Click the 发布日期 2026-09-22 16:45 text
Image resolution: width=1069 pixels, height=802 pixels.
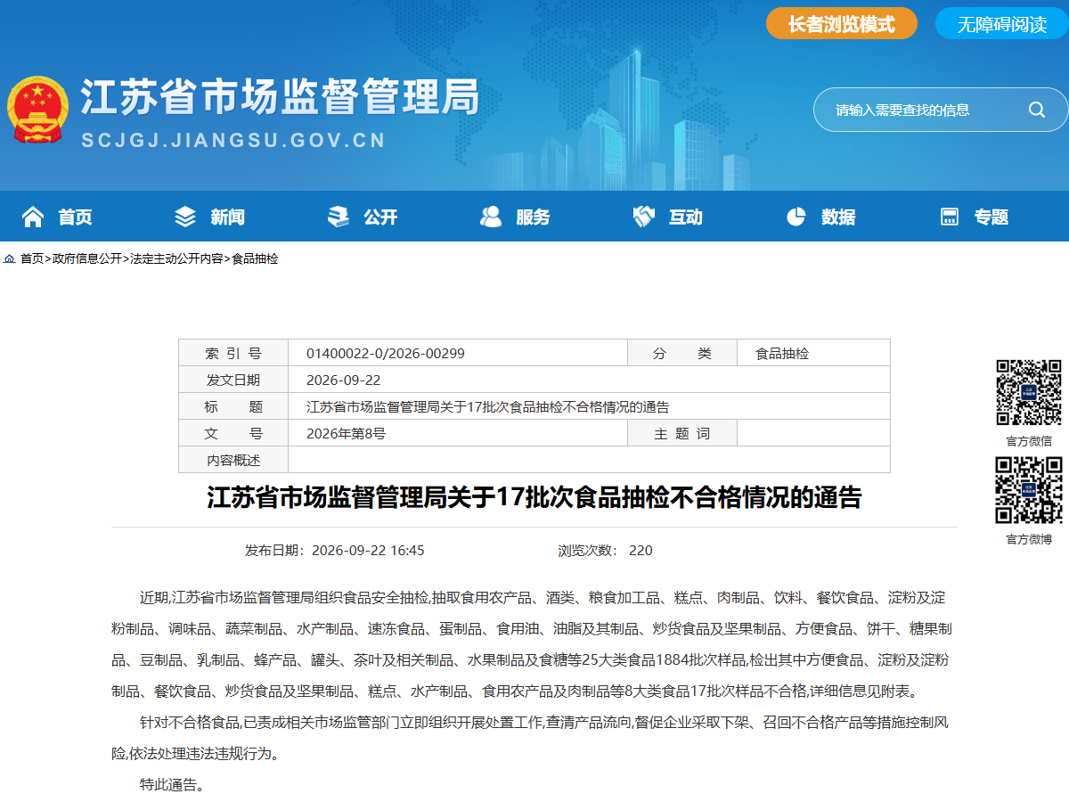click(335, 550)
